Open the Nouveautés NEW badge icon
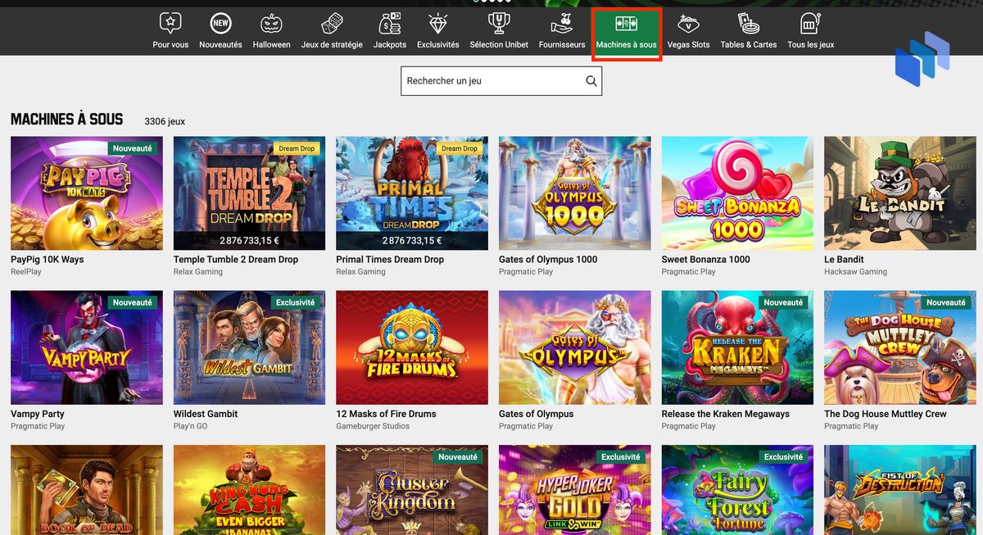The image size is (983, 535). (x=220, y=23)
